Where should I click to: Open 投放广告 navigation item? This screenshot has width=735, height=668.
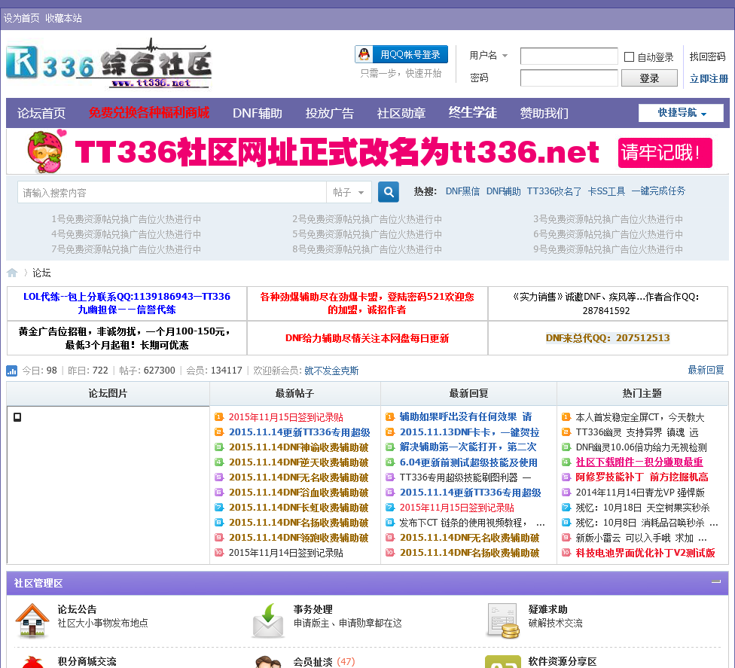330,113
